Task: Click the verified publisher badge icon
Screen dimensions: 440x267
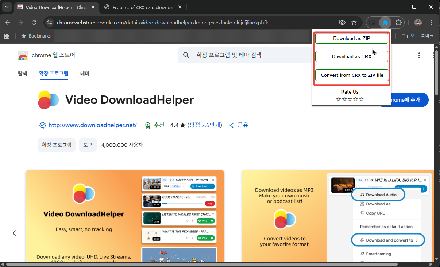Action: click(x=42, y=125)
